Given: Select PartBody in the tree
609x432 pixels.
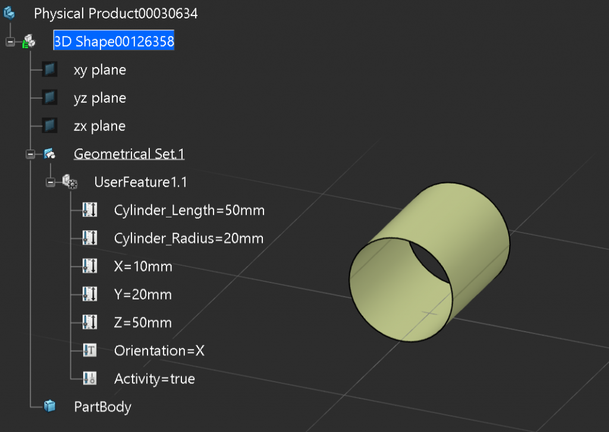Looking at the screenshot, I should (x=102, y=407).
